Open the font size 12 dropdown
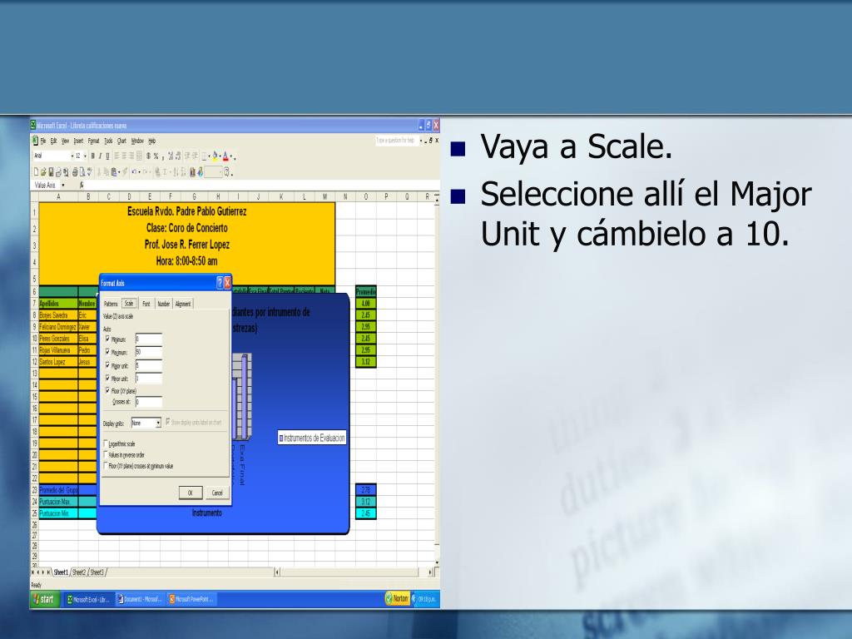Screen dimensions: 852x639 pos(86,156)
